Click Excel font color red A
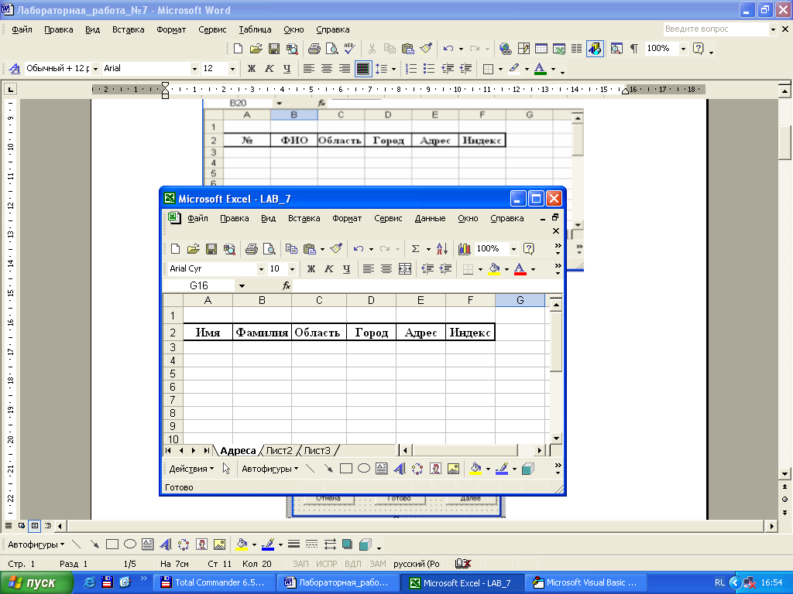The height and width of the screenshot is (594, 793). coord(520,268)
